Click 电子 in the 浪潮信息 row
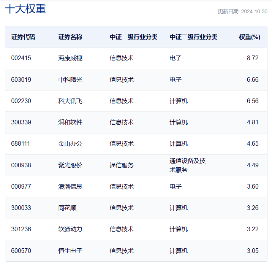This screenshot has width=272, height=270. pos(176,186)
